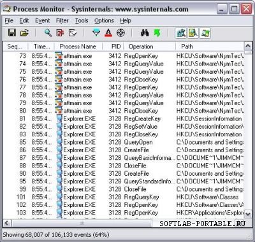Image resolution: width=255 pixels, height=242 pixels.
Task: Click the horizontal scrollbar left arrow
Action: [x=7, y=224]
